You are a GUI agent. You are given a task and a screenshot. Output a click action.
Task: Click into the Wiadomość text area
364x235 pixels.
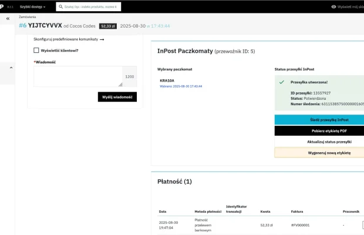(78, 76)
